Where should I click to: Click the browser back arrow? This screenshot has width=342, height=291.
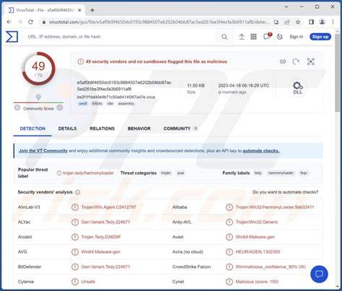pos(9,22)
